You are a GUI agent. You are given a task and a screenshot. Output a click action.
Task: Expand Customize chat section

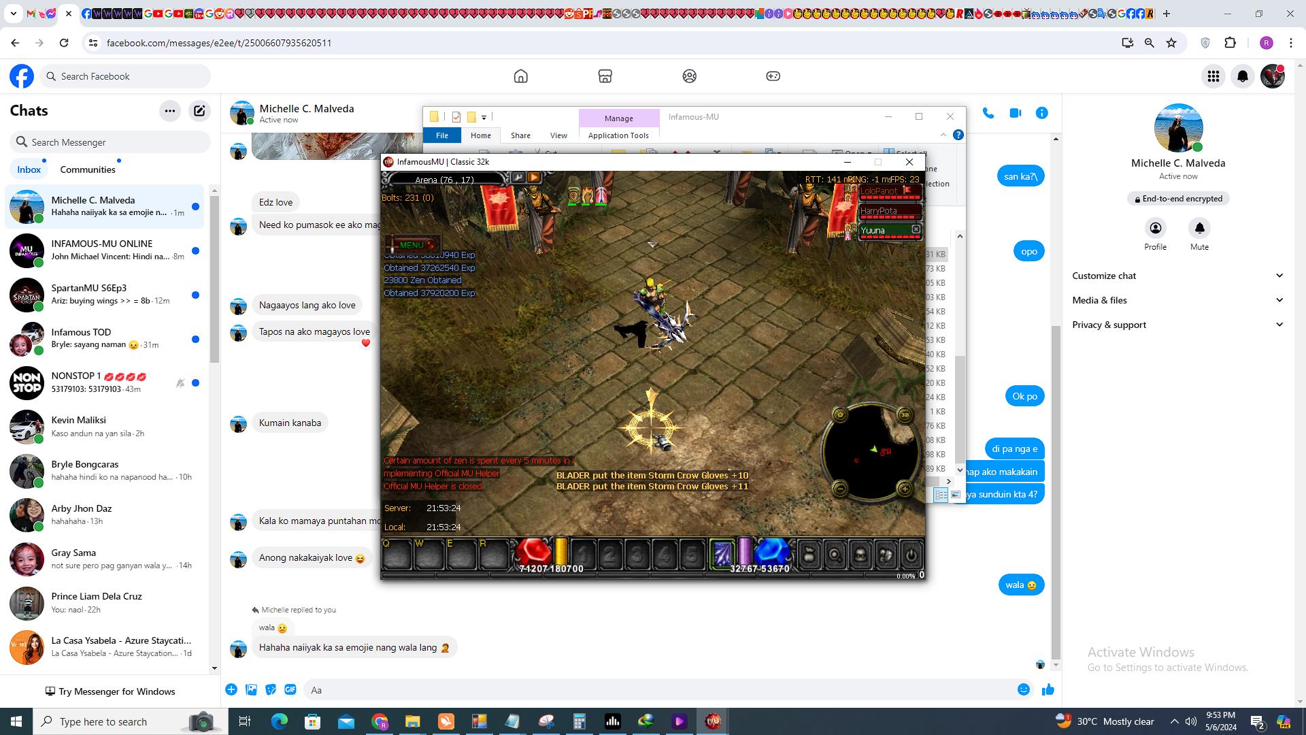coord(1178,276)
